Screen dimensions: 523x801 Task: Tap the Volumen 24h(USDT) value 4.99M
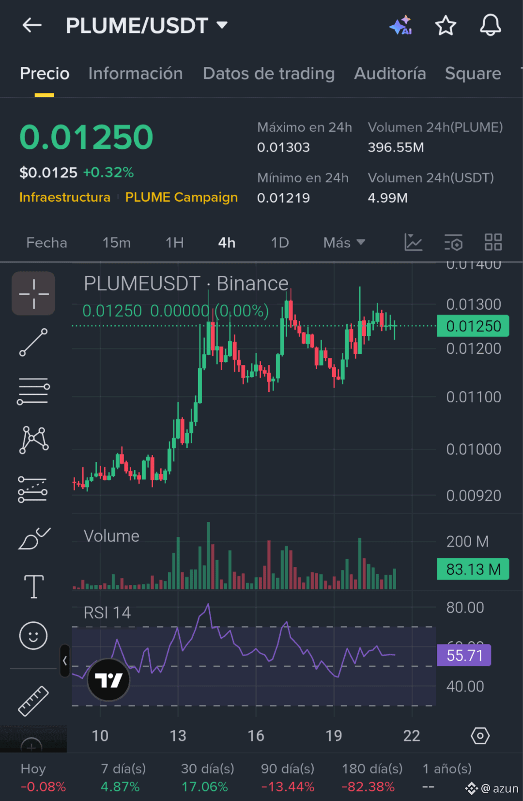pyautogui.click(x=387, y=198)
